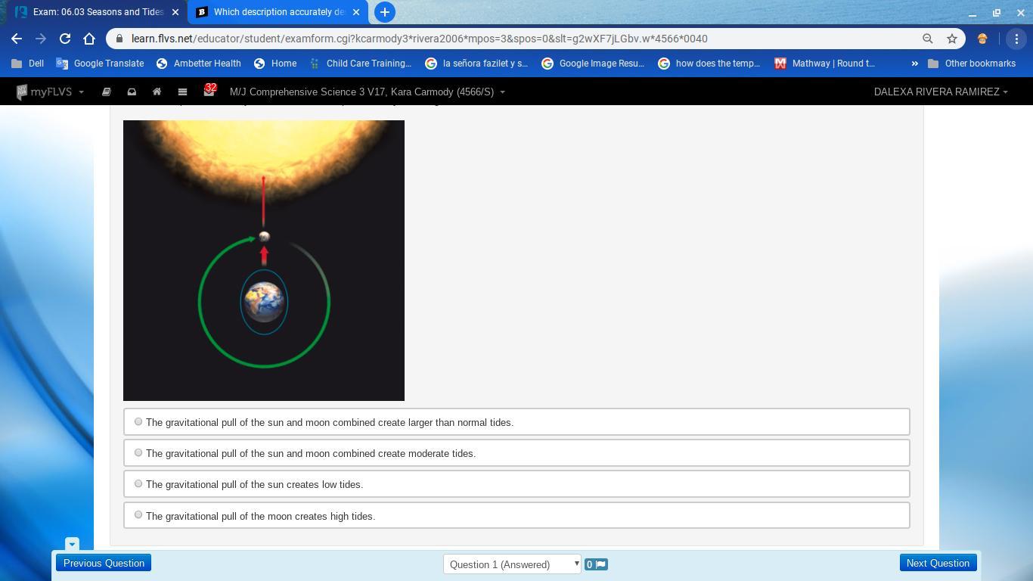Open the Child Care Training bookmark
Image resolution: width=1033 pixels, height=581 pixels.
[x=361, y=64]
